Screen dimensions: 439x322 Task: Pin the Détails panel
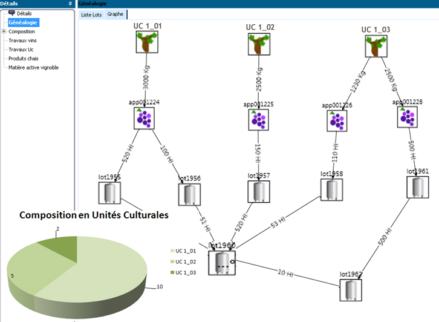coord(71,4)
